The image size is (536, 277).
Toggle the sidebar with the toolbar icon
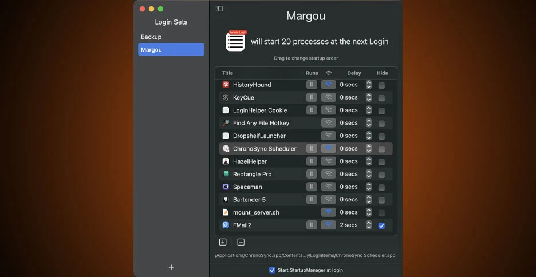tap(219, 9)
